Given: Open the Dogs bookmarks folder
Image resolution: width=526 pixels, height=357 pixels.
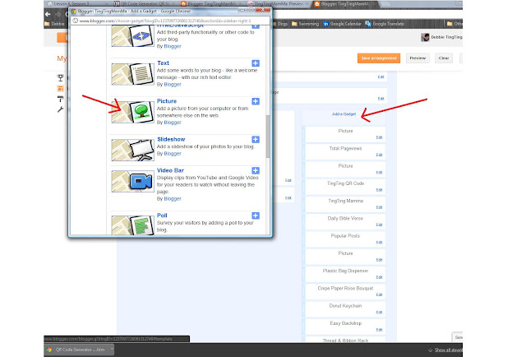Looking at the screenshot, I should tap(279, 24).
